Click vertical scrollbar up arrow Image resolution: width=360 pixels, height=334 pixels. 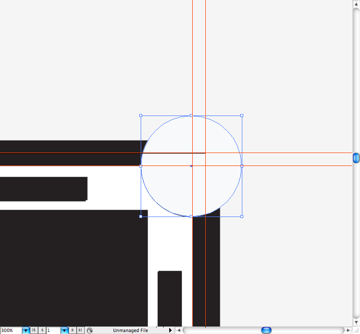point(356,4)
